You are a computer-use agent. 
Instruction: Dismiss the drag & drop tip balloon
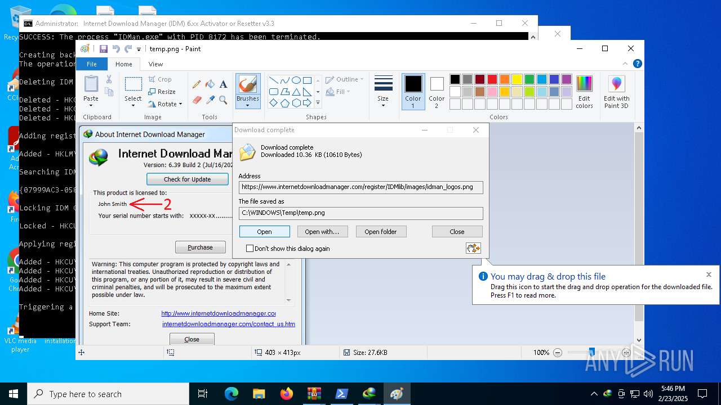point(709,274)
